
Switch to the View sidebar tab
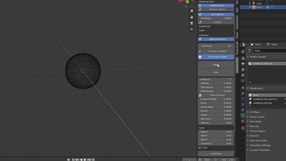click(x=237, y=10)
